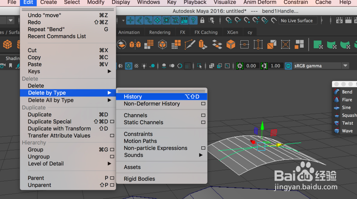Open Non-Deformer History option box
The height and width of the screenshot is (199, 357).
(x=203, y=104)
